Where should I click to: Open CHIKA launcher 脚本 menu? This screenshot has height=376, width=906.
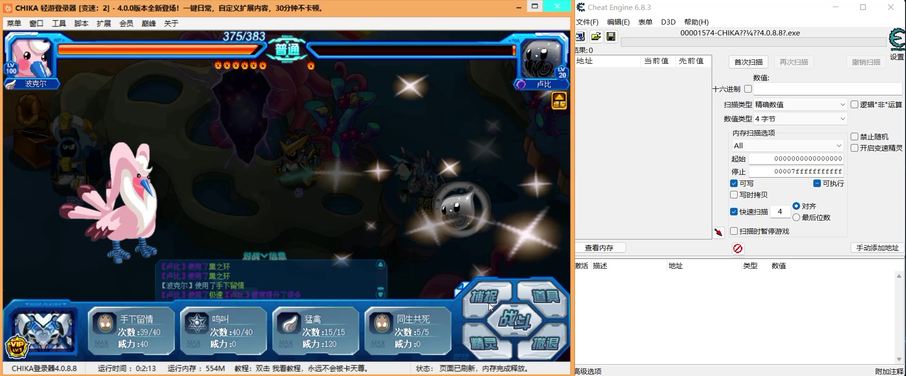click(81, 23)
